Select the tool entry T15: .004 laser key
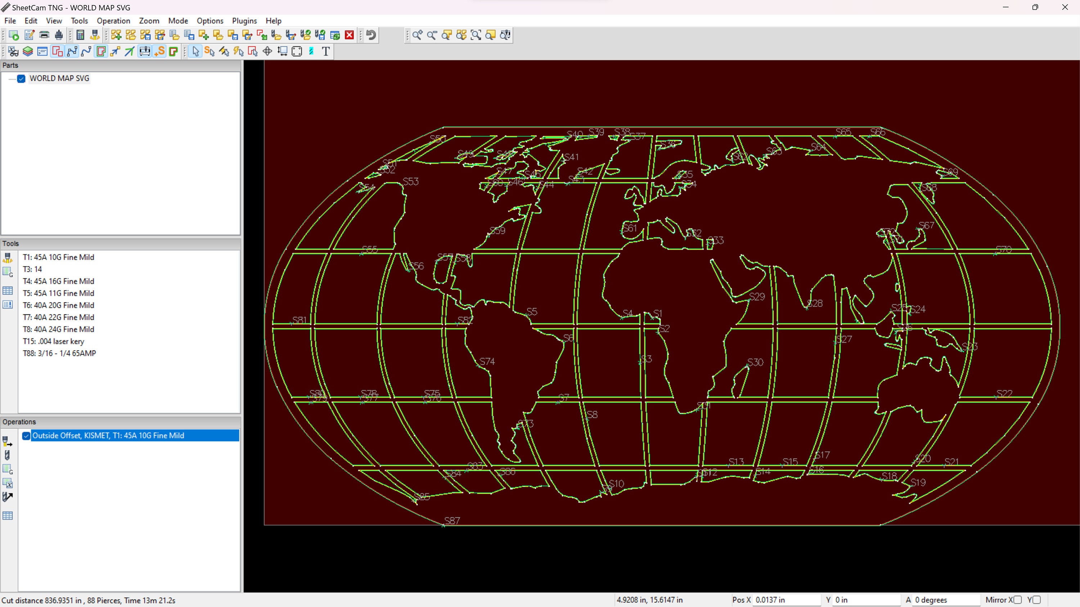 [53, 341]
